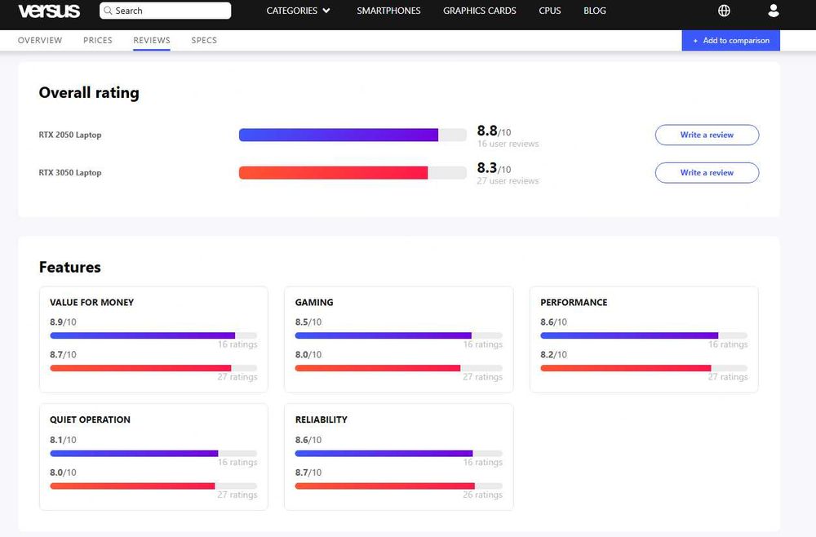
Task: Click the Versus logo
Action: click(50, 11)
